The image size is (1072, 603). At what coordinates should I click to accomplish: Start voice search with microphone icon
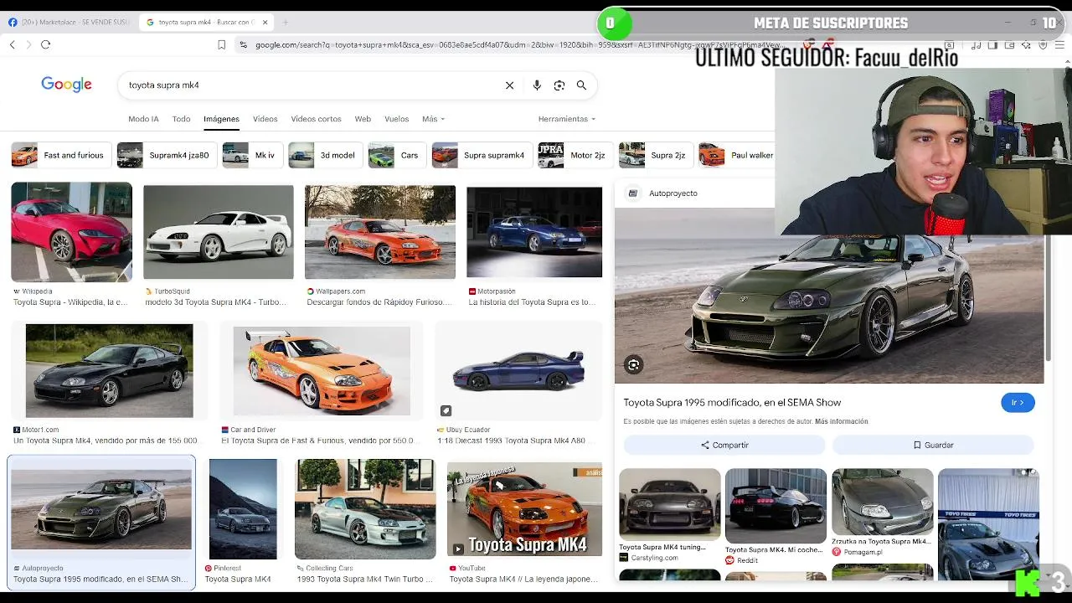(537, 85)
